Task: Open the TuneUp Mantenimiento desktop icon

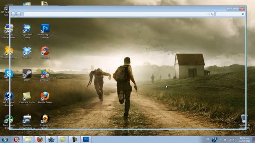Action: (9, 31)
